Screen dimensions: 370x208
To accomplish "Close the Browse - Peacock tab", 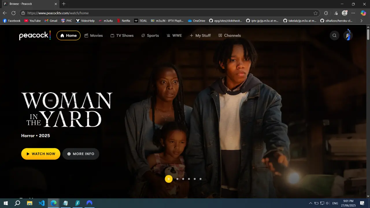I will click(x=56, y=4).
